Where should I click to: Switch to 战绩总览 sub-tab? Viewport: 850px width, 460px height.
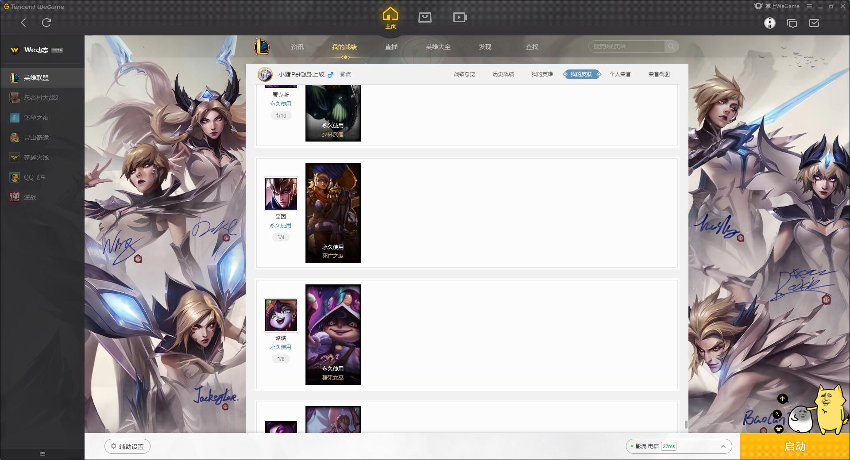[x=464, y=74]
